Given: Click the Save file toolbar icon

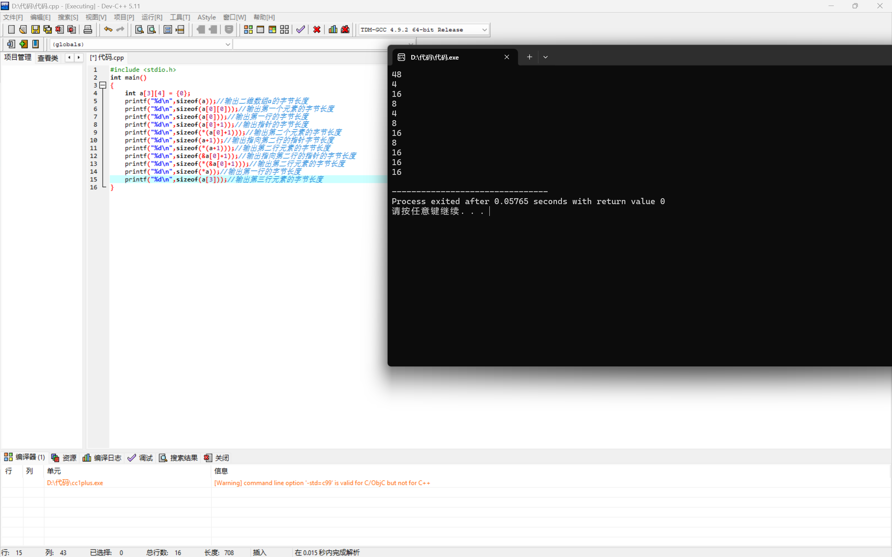Looking at the screenshot, I should [36, 30].
